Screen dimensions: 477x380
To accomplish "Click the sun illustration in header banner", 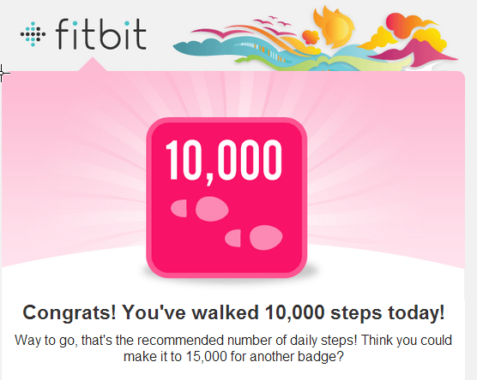I will pos(335,26).
